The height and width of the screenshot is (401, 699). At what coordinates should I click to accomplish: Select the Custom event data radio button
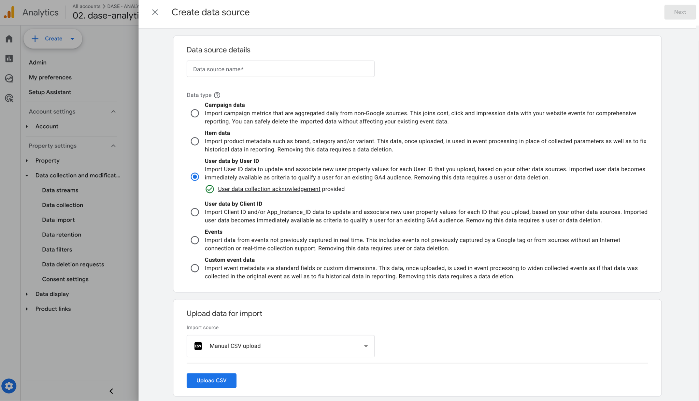click(195, 268)
